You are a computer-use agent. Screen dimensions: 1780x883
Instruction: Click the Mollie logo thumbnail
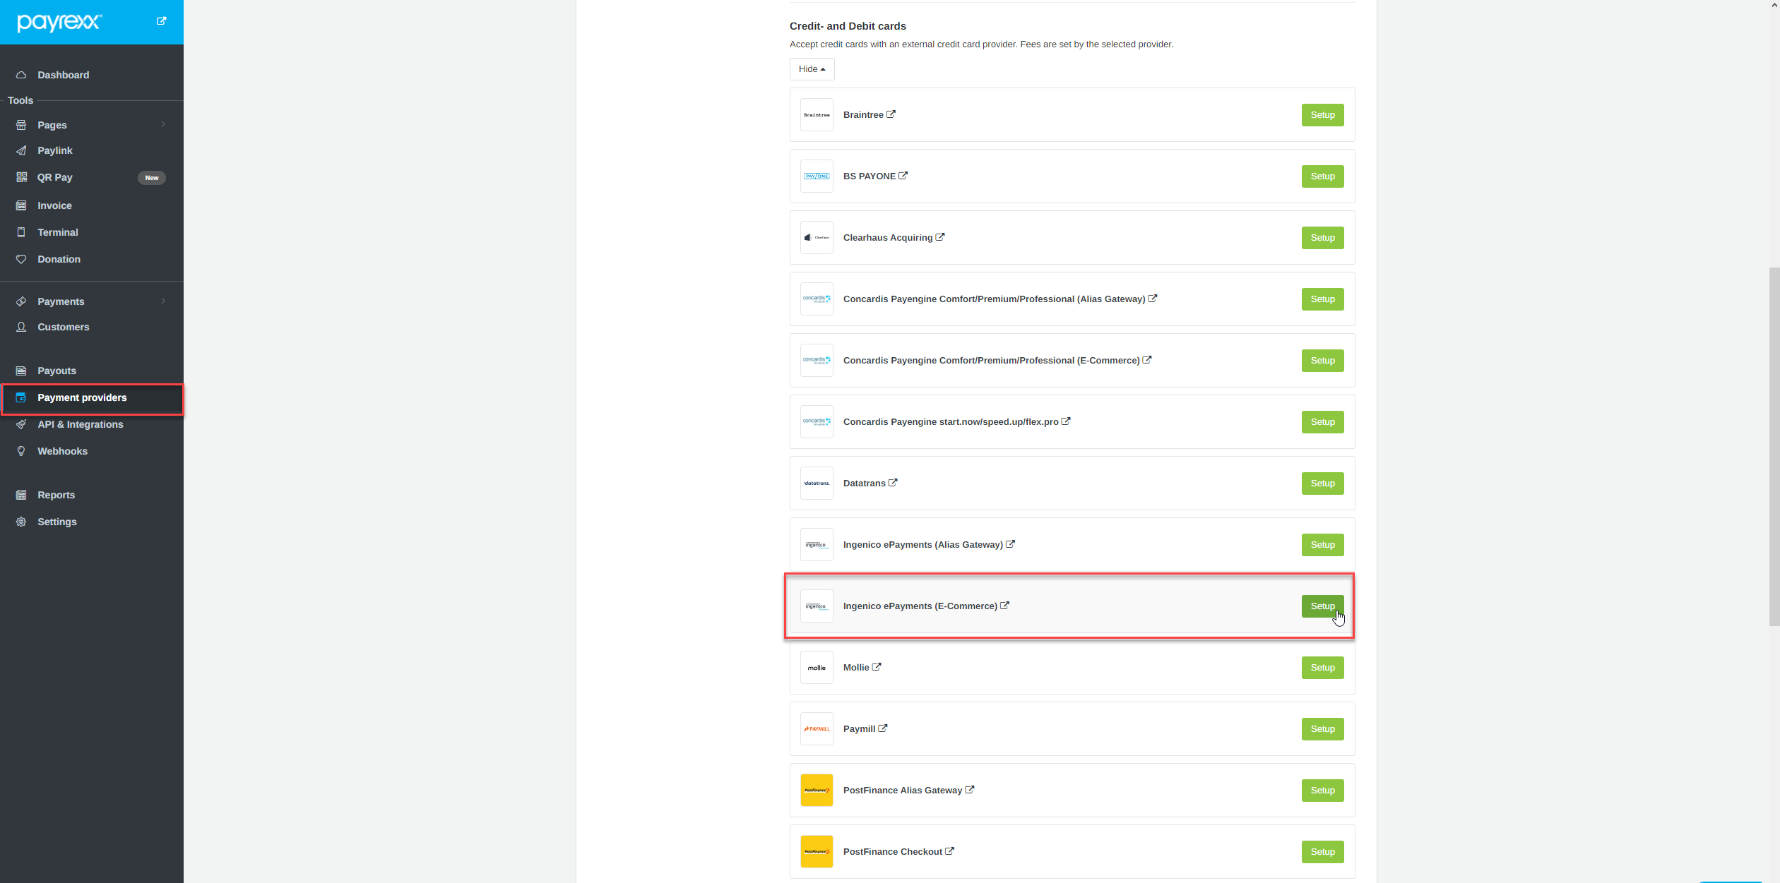(817, 668)
